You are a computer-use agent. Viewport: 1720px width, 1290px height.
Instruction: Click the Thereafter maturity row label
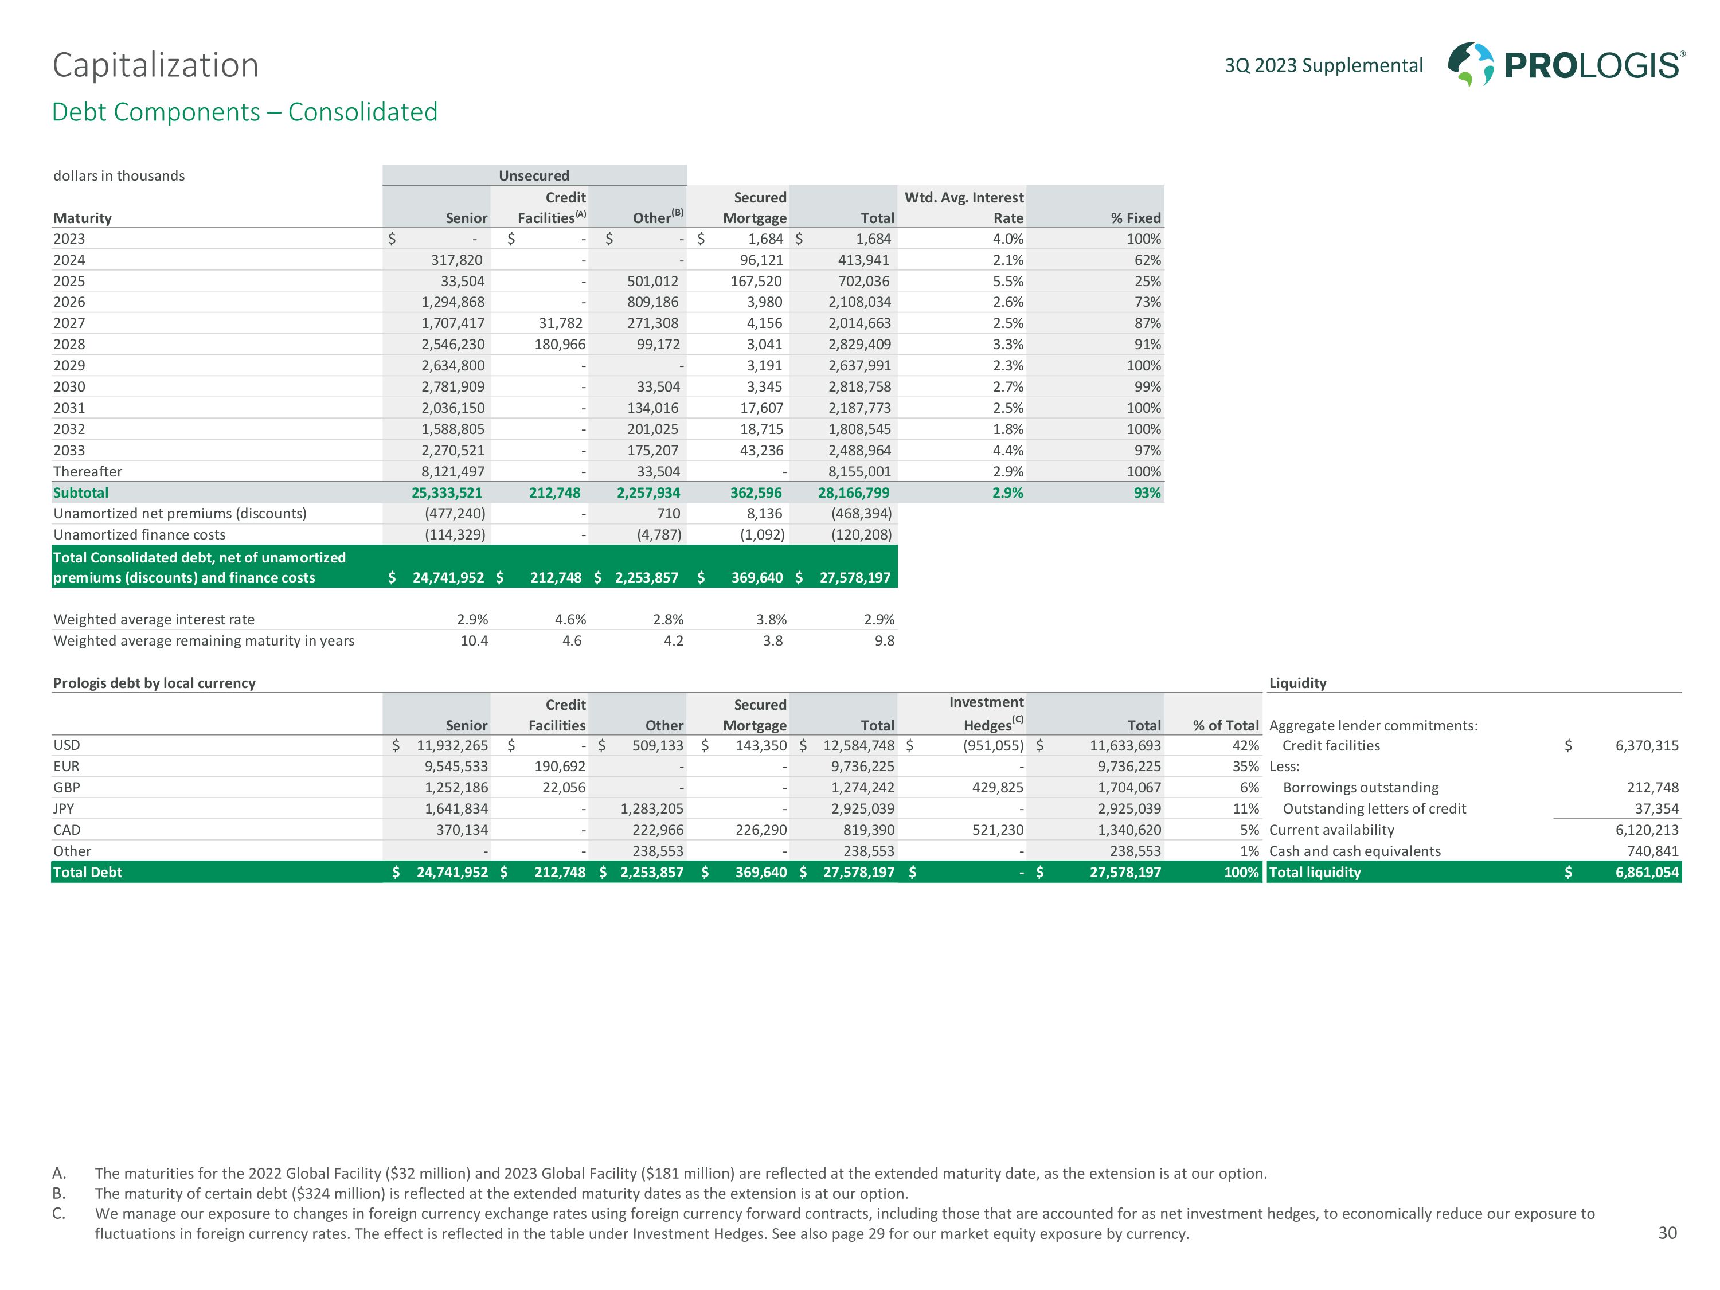click(x=87, y=471)
